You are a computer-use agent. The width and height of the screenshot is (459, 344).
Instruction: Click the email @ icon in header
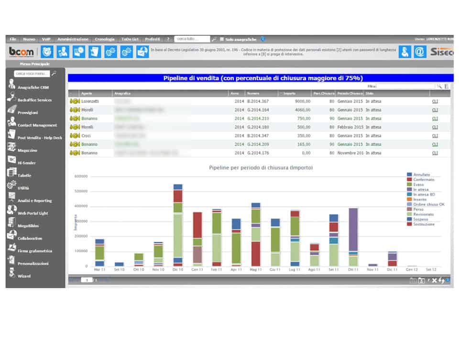click(x=420, y=52)
